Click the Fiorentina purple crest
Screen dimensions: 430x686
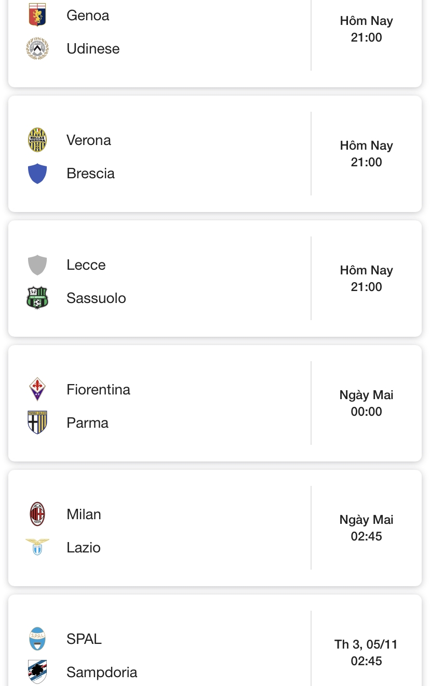click(x=37, y=389)
